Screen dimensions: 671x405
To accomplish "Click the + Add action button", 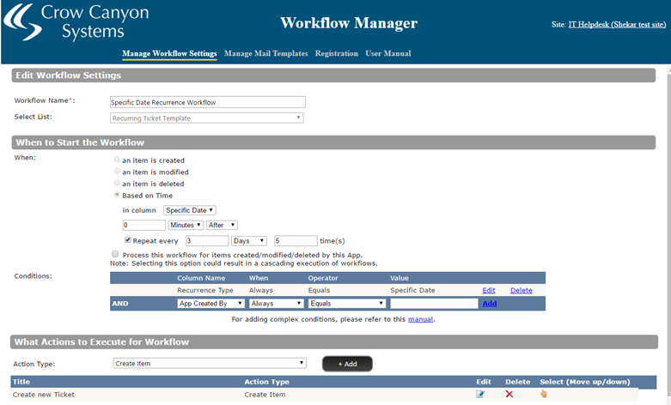I will coord(347,364).
